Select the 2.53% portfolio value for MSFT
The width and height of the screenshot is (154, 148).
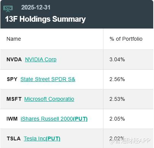[117, 99]
